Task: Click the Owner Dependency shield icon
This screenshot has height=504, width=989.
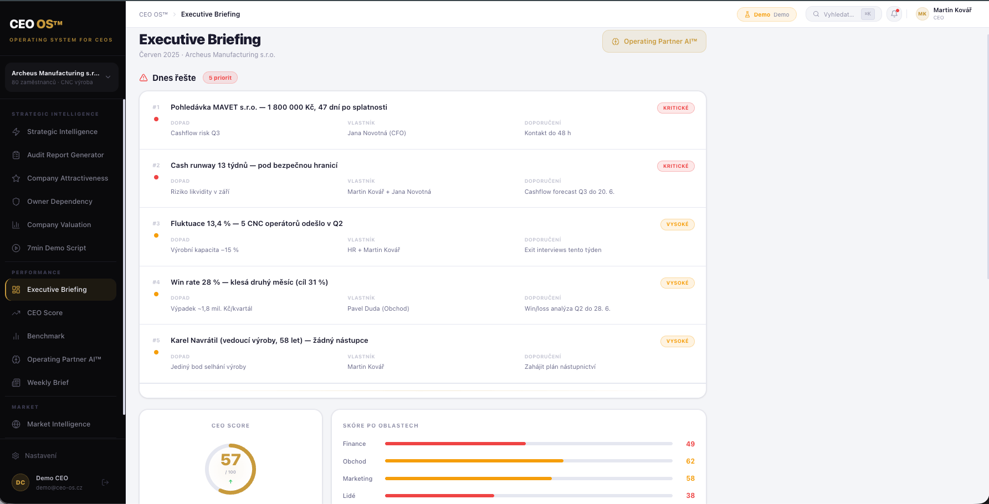Action: coord(16,202)
